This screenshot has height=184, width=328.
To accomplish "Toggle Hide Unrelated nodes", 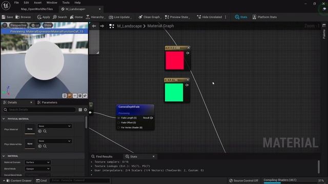I will coord(210,17).
